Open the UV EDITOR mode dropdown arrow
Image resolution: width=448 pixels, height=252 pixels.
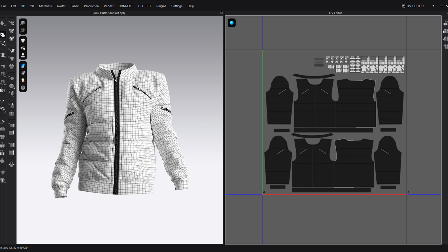point(433,6)
